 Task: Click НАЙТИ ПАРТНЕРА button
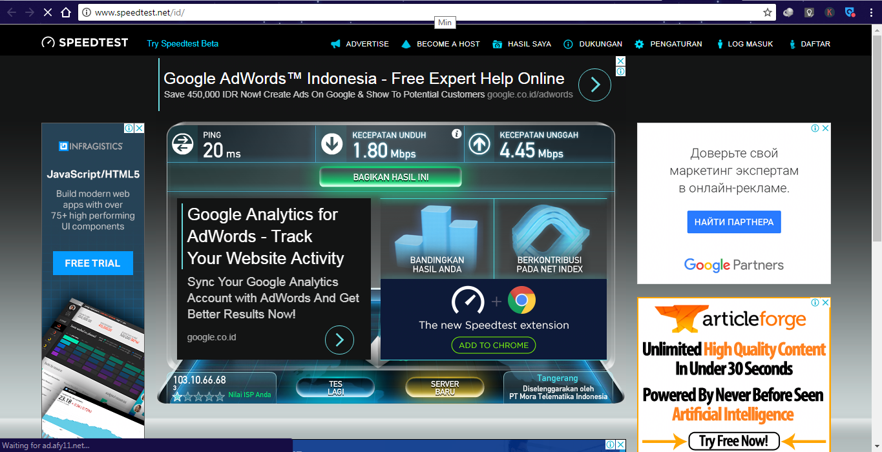coord(734,221)
